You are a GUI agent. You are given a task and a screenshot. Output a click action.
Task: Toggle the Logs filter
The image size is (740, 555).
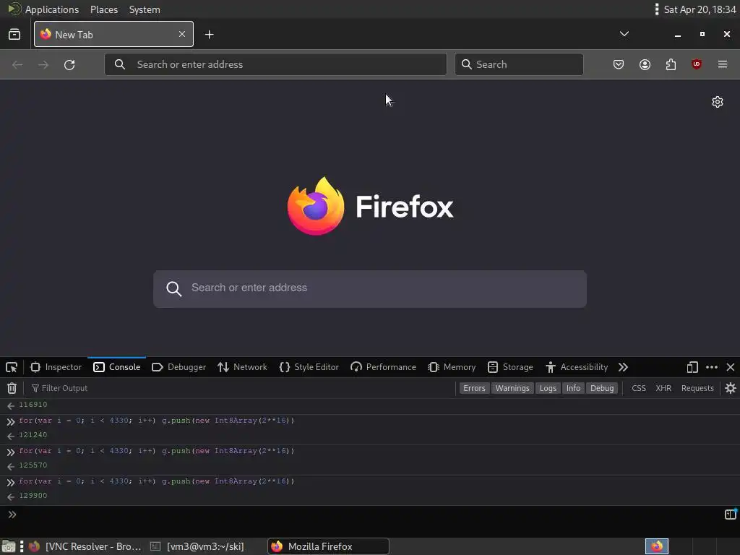pos(548,388)
